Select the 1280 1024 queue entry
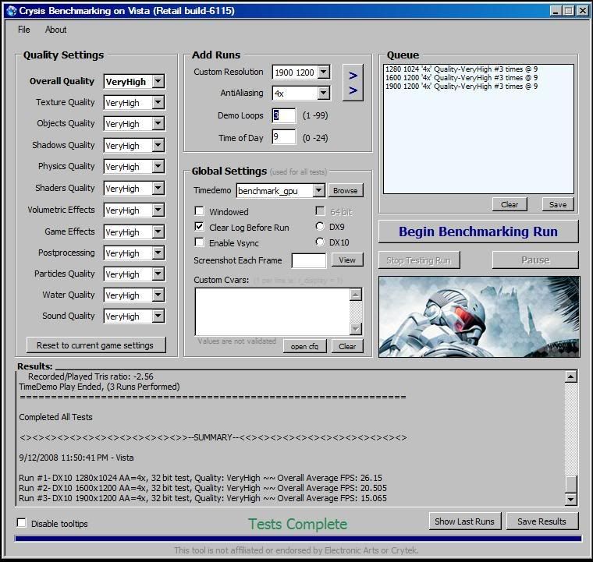The height and width of the screenshot is (562, 593). point(461,69)
